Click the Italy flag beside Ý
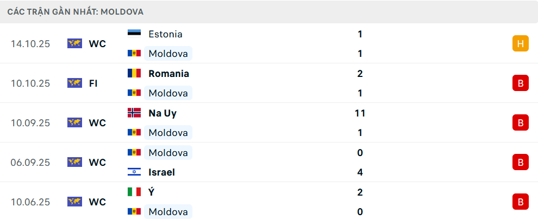Viewport: 538px width, 220px height. coord(134,192)
